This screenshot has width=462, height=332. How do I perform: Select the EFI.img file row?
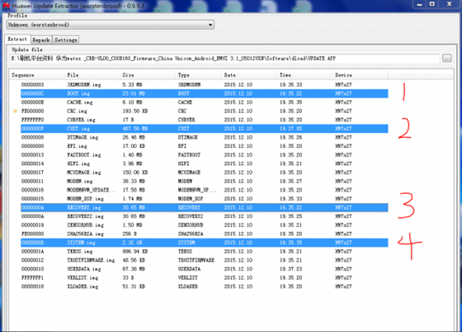click(x=205, y=146)
